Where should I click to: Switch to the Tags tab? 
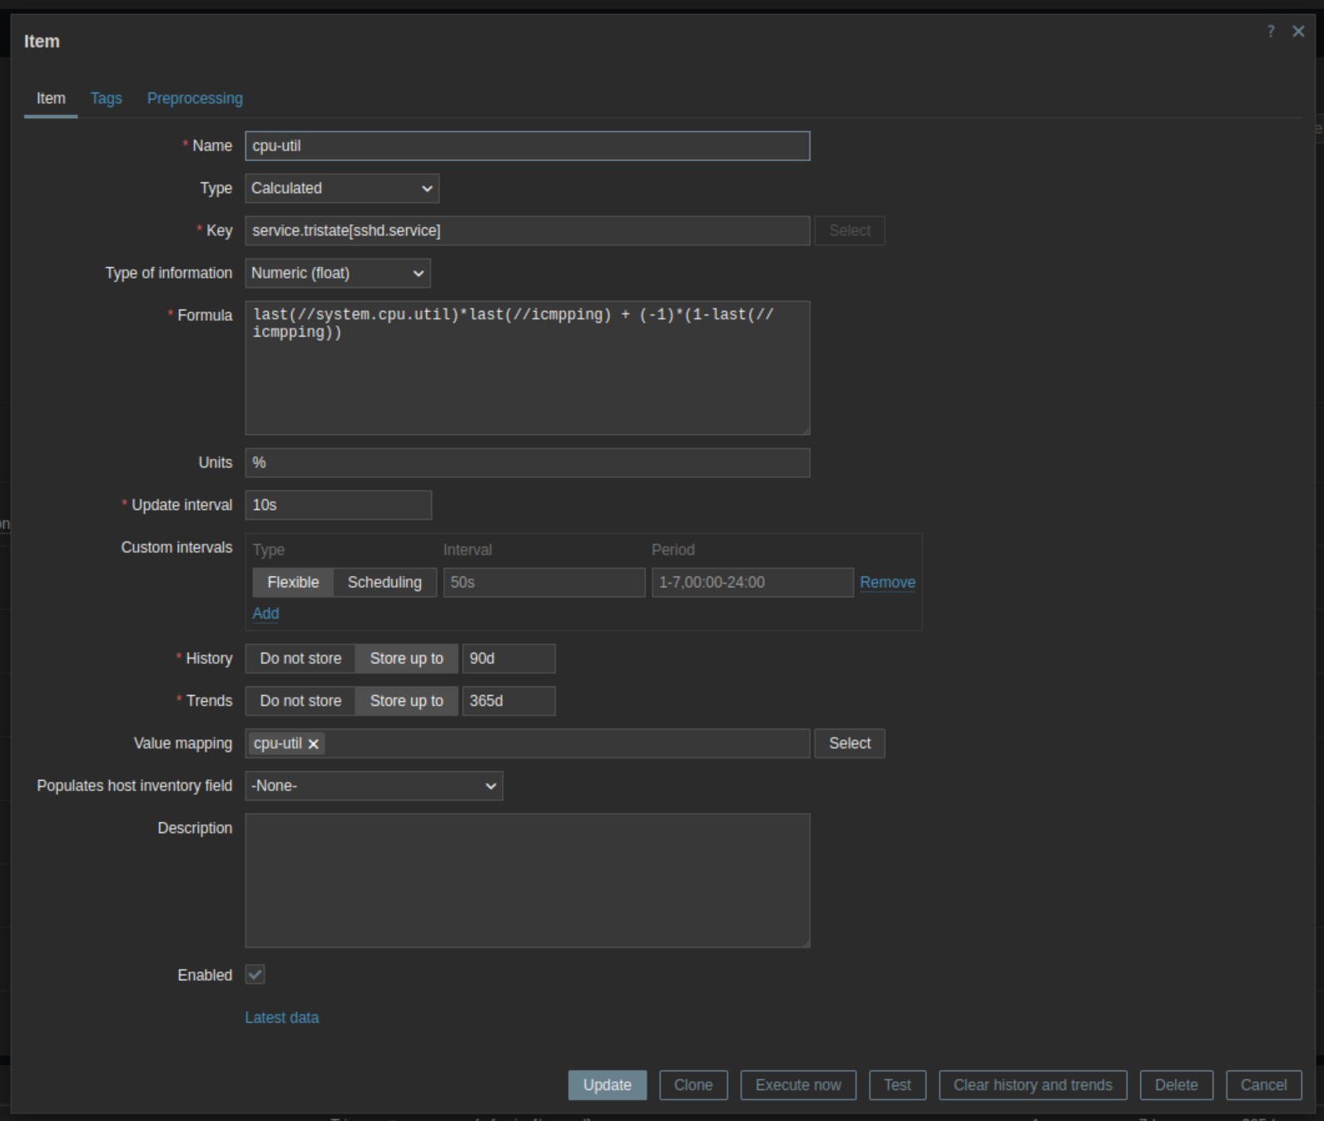pyautogui.click(x=106, y=98)
